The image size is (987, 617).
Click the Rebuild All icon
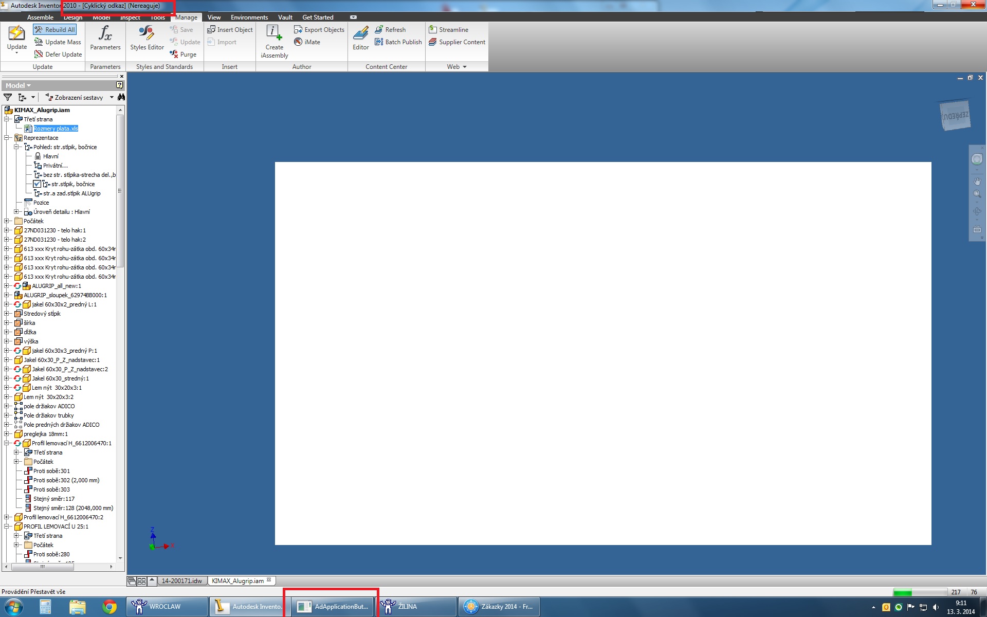pos(39,30)
